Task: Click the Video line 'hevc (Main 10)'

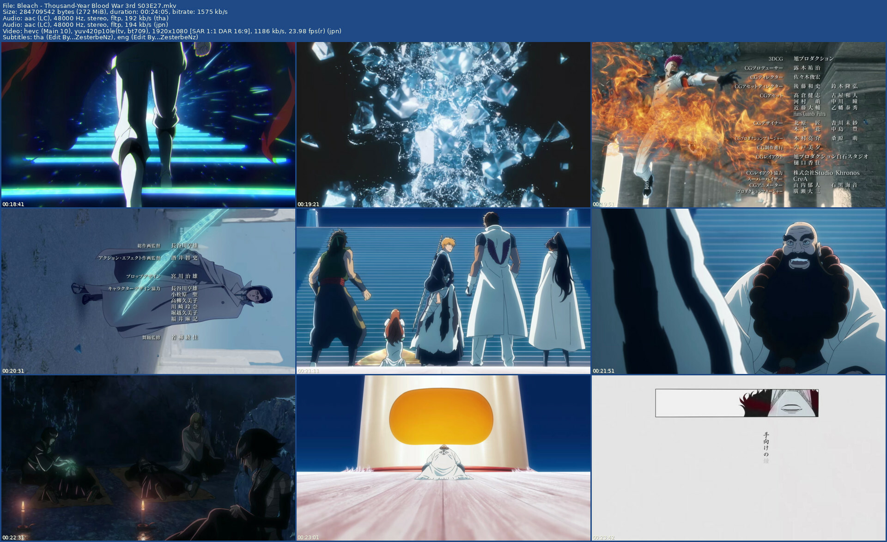Action: point(48,31)
